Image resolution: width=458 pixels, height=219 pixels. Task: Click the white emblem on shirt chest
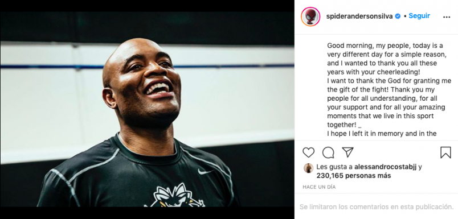coord(175,195)
